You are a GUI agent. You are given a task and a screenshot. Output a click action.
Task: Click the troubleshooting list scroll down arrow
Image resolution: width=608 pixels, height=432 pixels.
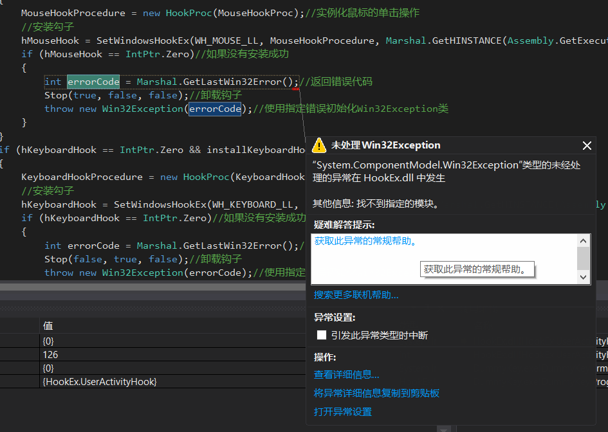click(x=583, y=277)
